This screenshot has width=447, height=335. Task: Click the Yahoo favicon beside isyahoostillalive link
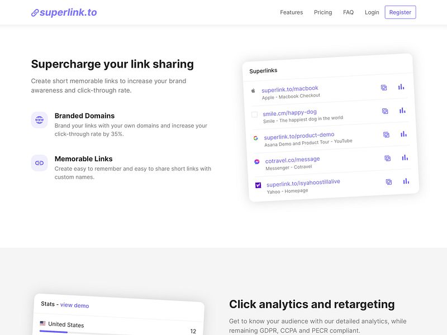tap(258, 185)
